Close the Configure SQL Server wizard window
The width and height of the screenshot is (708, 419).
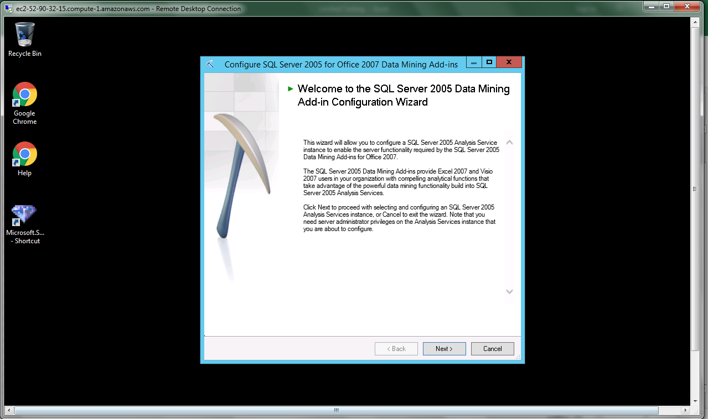click(x=509, y=62)
